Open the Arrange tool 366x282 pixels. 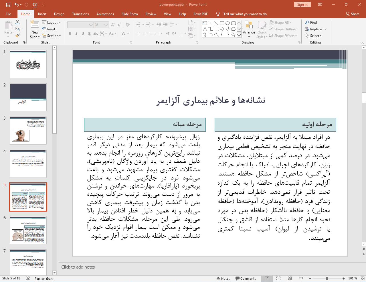(249, 29)
